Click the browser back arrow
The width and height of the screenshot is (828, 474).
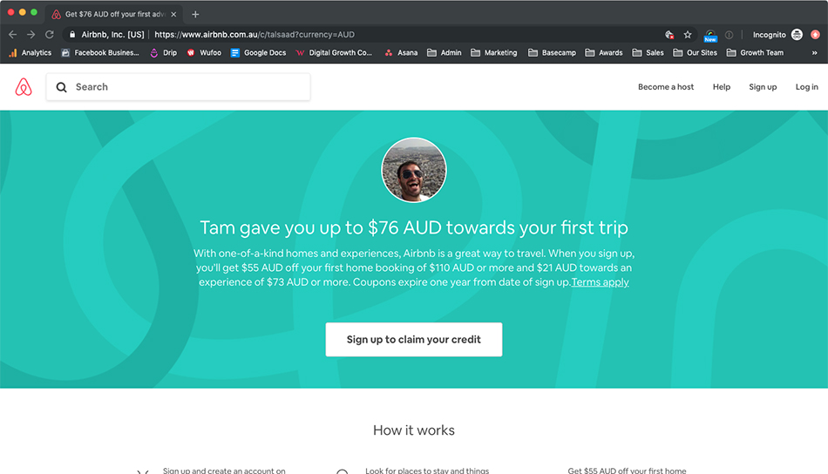[13, 34]
